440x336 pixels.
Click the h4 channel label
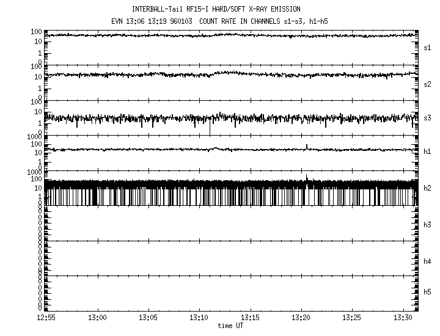[x=428, y=261]
